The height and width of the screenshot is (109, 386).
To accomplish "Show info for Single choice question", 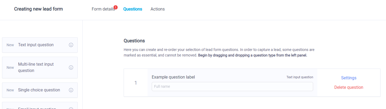I will click(71, 90).
